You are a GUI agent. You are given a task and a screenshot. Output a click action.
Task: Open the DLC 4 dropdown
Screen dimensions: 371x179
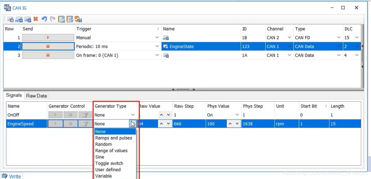point(357,55)
